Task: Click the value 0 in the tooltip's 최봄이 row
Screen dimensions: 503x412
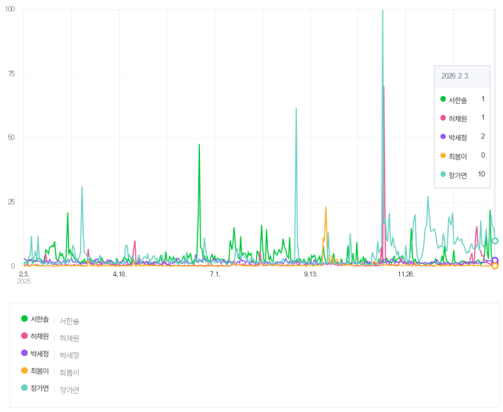Action: 483,155
